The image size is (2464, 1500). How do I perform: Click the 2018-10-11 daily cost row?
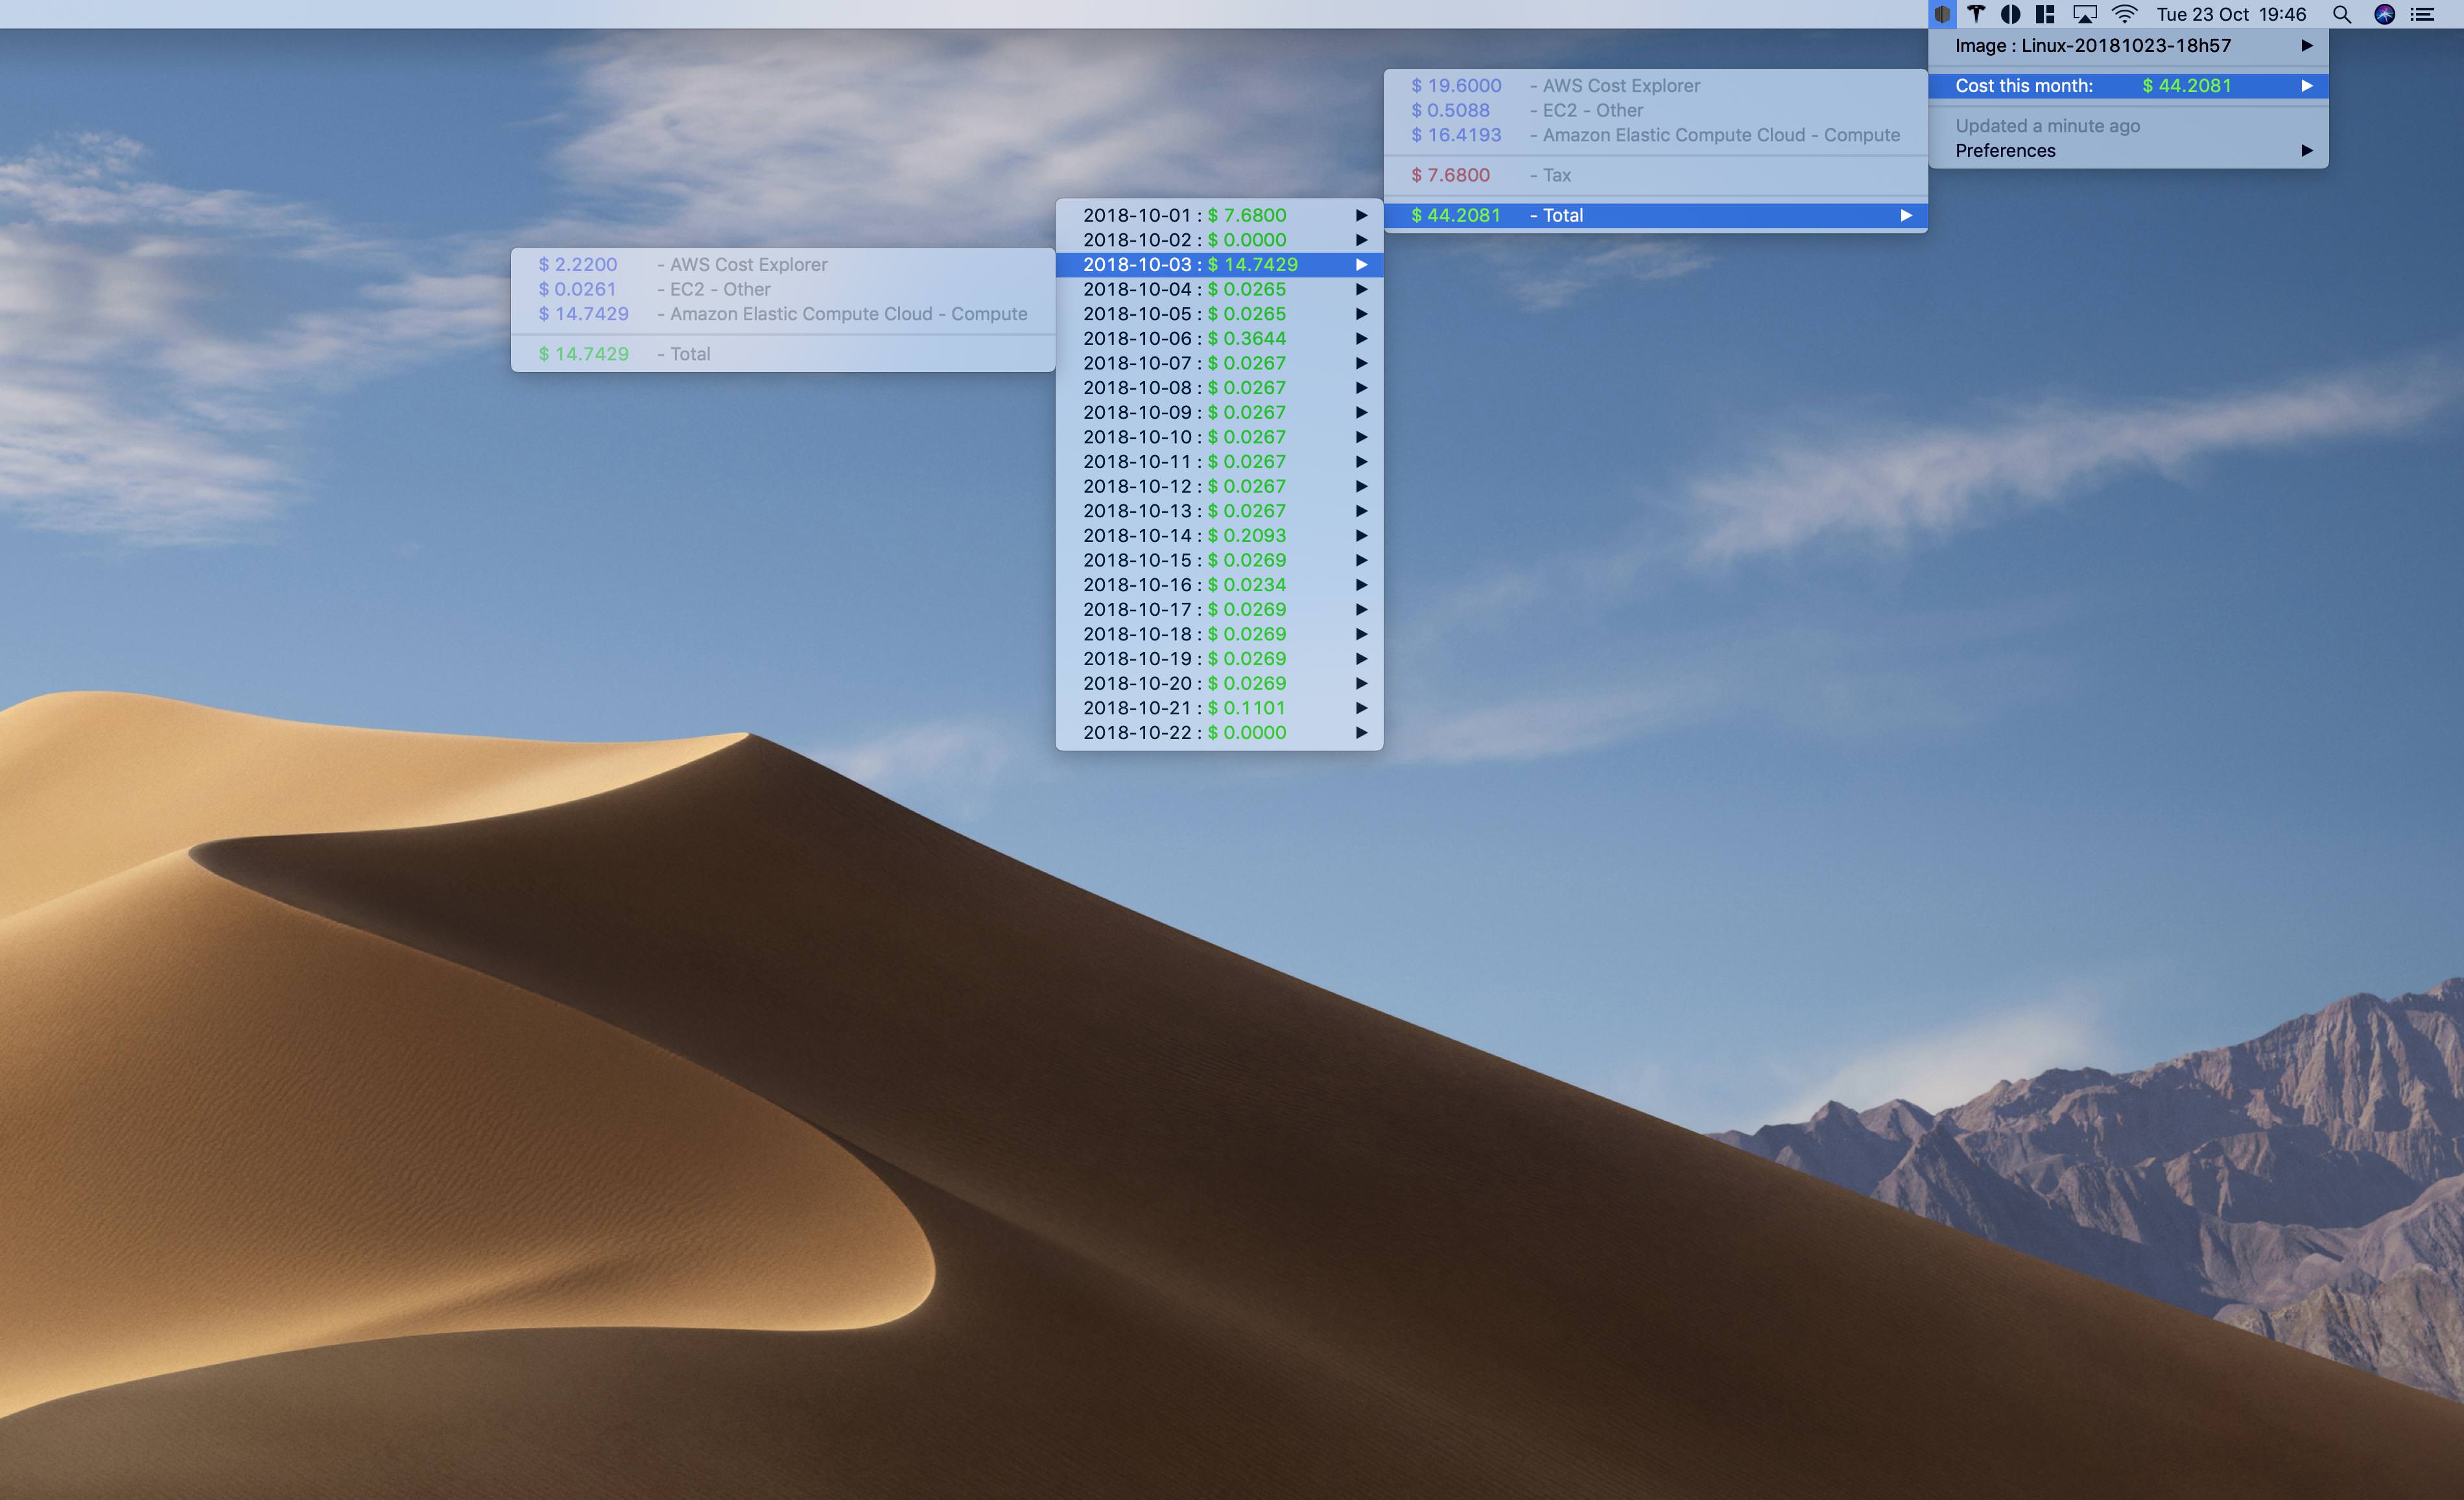[x=1219, y=462]
